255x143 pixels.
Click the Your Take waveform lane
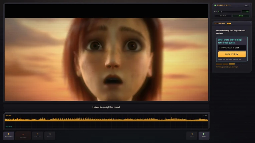106,125
